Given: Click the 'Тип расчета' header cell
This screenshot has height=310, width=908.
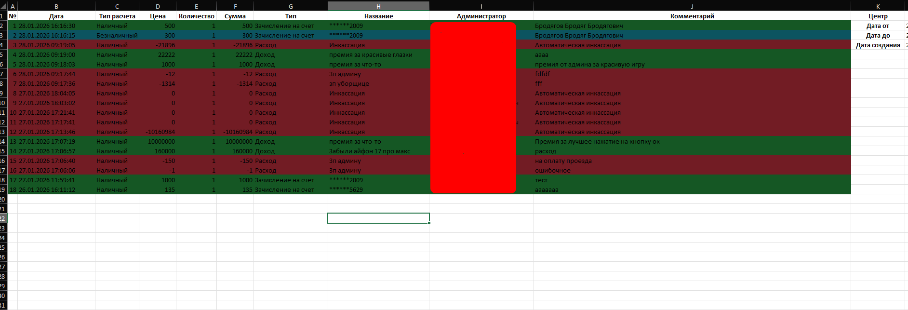Looking at the screenshot, I should coord(117,16).
